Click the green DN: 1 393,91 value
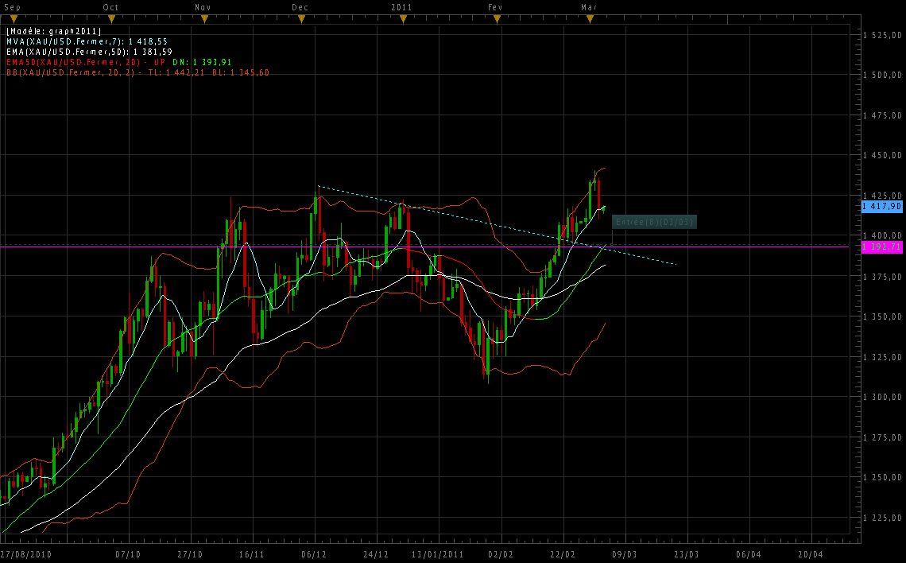This screenshot has width=906, height=563. 202,63
